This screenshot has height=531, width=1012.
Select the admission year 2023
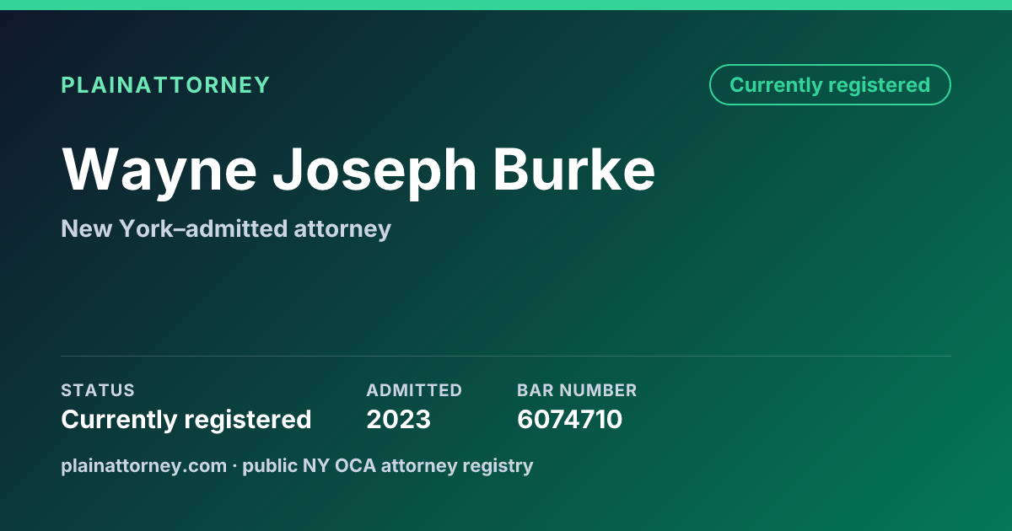(398, 420)
